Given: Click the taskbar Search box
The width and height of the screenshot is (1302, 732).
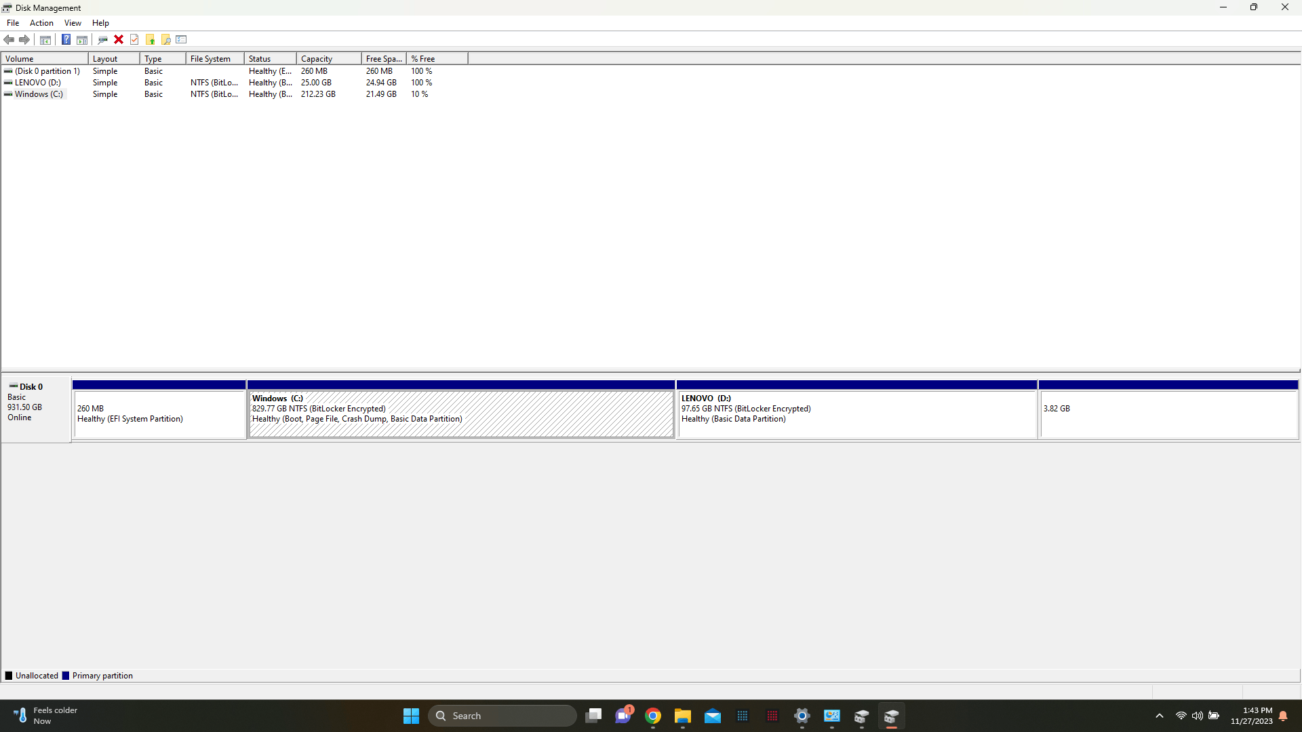Looking at the screenshot, I should [x=502, y=716].
